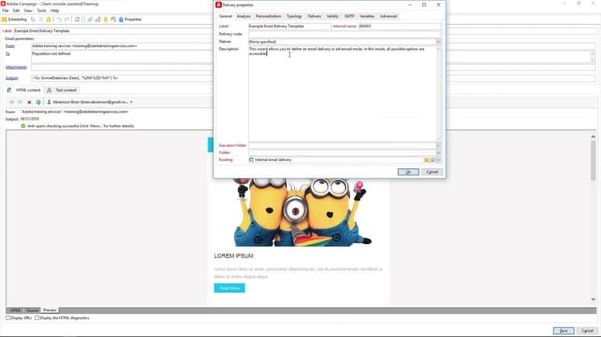Click the Redo arrow in the toolbar

point(67,19)
